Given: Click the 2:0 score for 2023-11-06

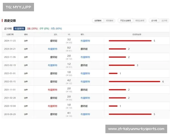Looking at the screenshot, I should point(69,56).
